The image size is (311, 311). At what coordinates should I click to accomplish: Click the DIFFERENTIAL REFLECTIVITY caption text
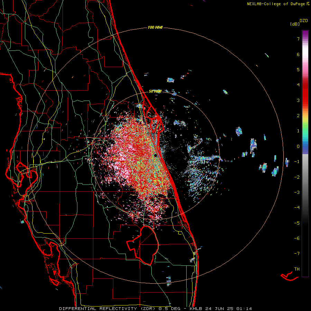(x=98, y=309)
